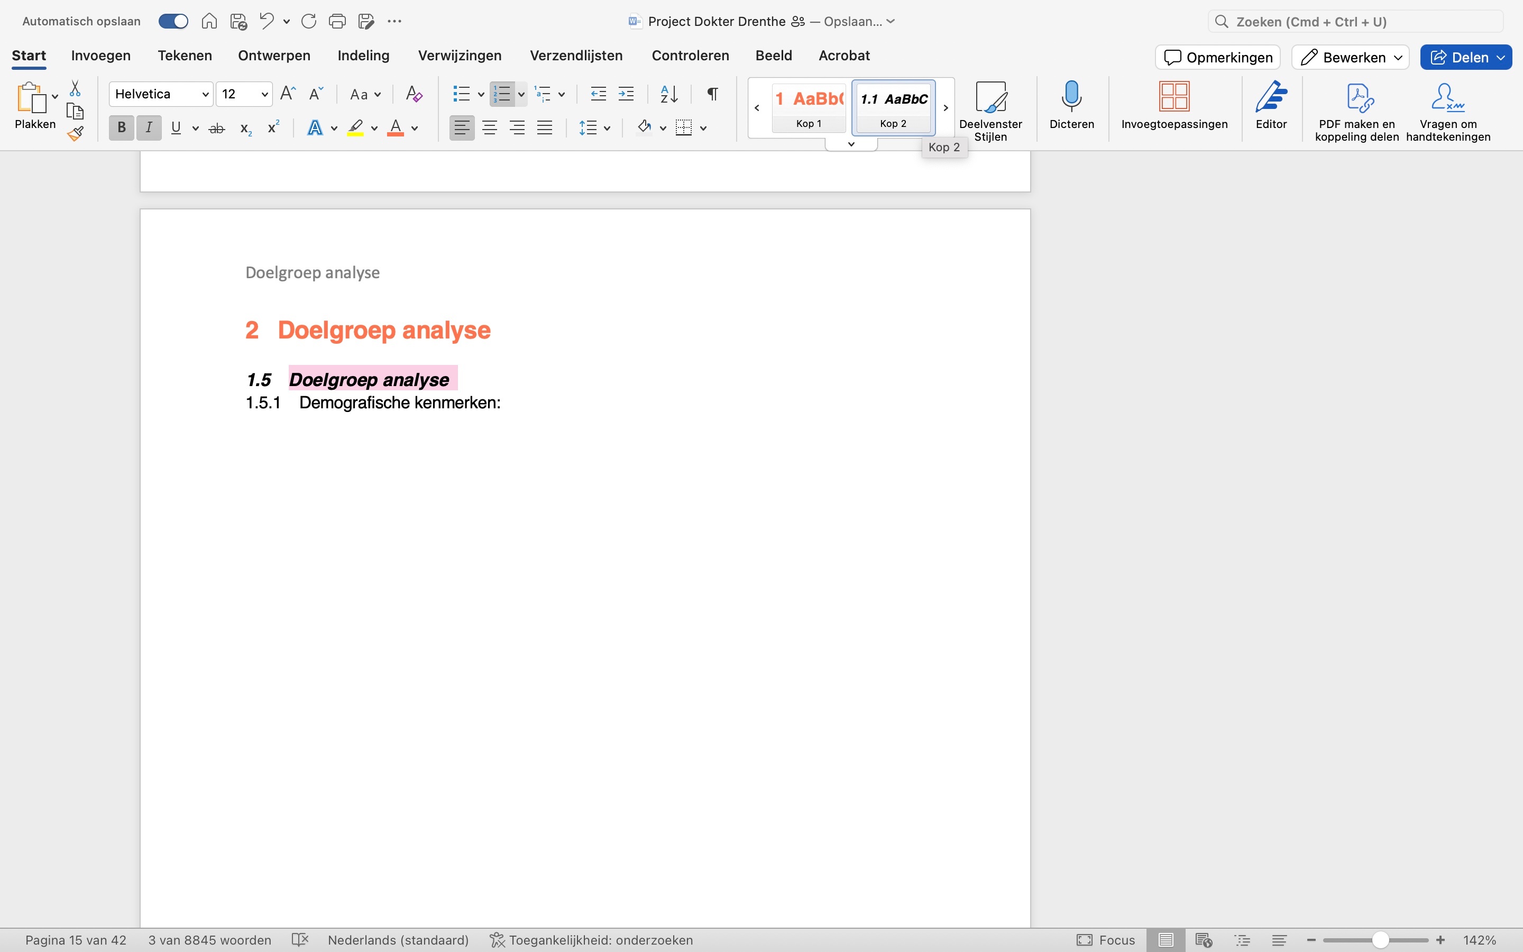Open the Helvetica font name dropdown
Image resolution: width=1523 pixels, height=952 pixels.
[x=205, y=95]
